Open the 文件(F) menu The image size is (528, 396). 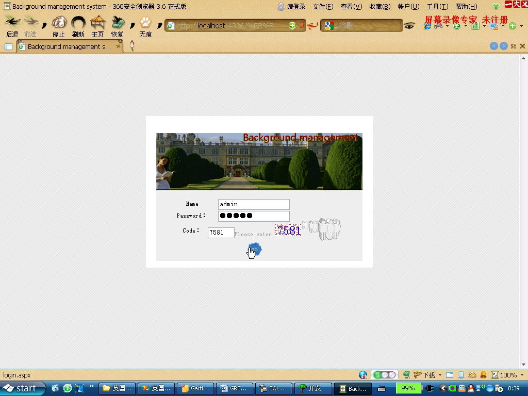(323, 7)
